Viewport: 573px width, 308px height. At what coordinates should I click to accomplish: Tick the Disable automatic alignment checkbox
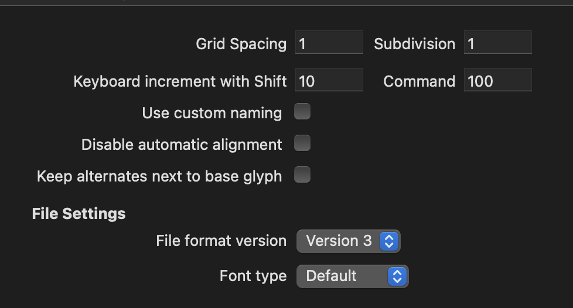tap(302, 143)
